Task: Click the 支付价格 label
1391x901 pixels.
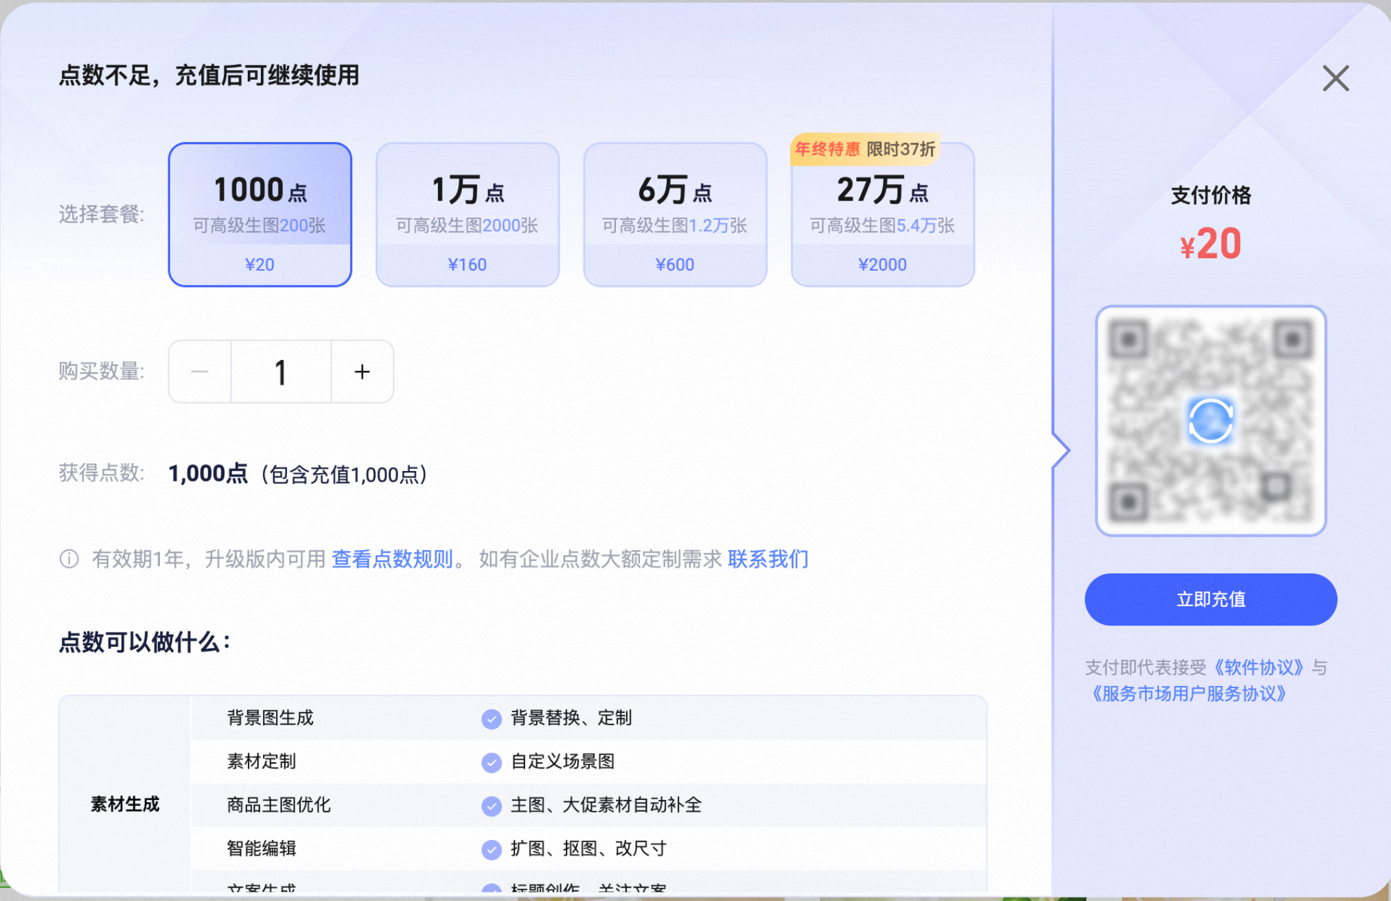Action: point(1210,195)
